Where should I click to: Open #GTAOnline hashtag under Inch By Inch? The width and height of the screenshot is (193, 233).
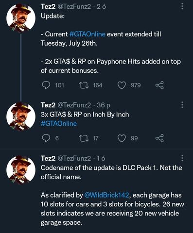tap(59, 124)
